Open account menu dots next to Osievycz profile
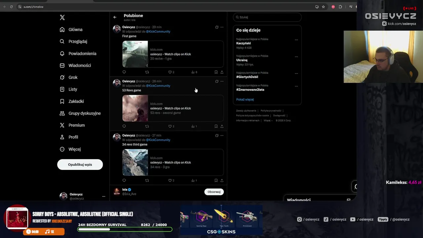423x238 pixels. [103, 196]
